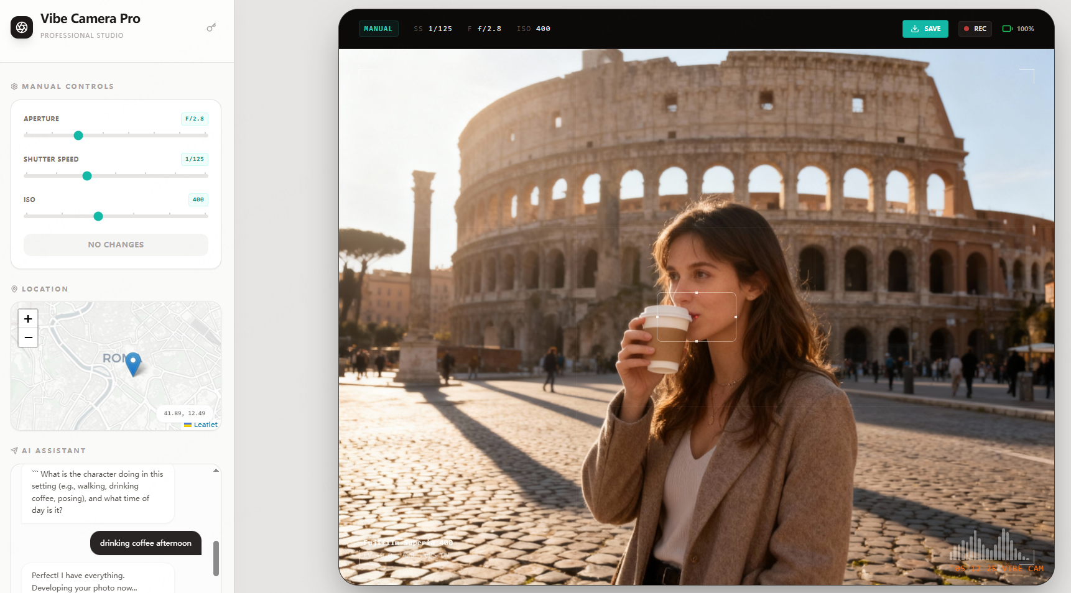Click the 41.89, 12.49 coordinates label
The width and height of the screenshot is (1071, 593).
(185, 413)
